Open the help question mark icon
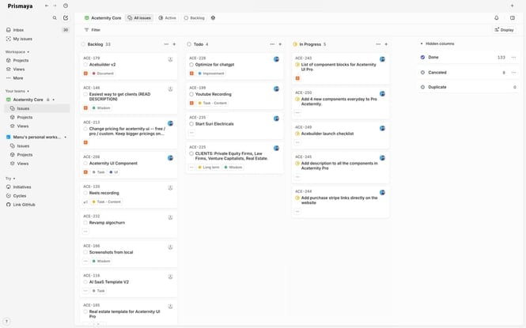 [x=7, y=322]
